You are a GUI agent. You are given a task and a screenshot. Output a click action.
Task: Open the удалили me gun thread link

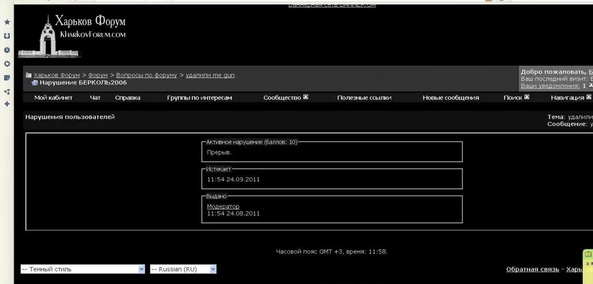point(210,75)
